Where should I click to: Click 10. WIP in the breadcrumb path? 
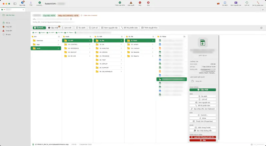(51, 33)
